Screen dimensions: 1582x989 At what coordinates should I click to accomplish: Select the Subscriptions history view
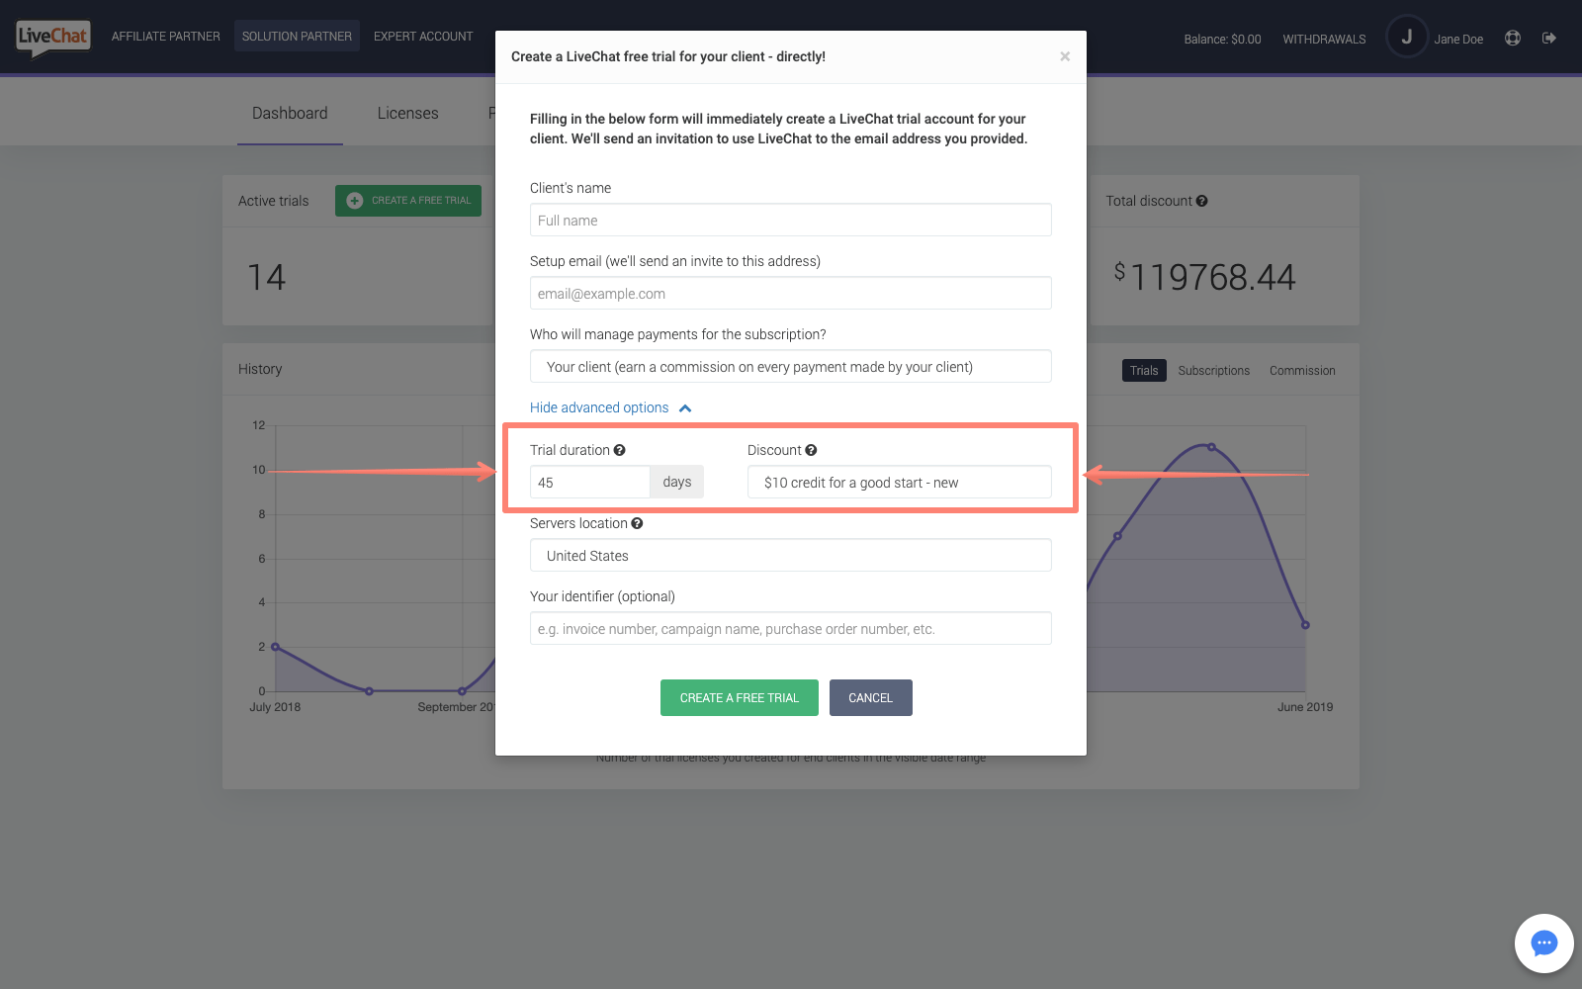coord(1213,370)
